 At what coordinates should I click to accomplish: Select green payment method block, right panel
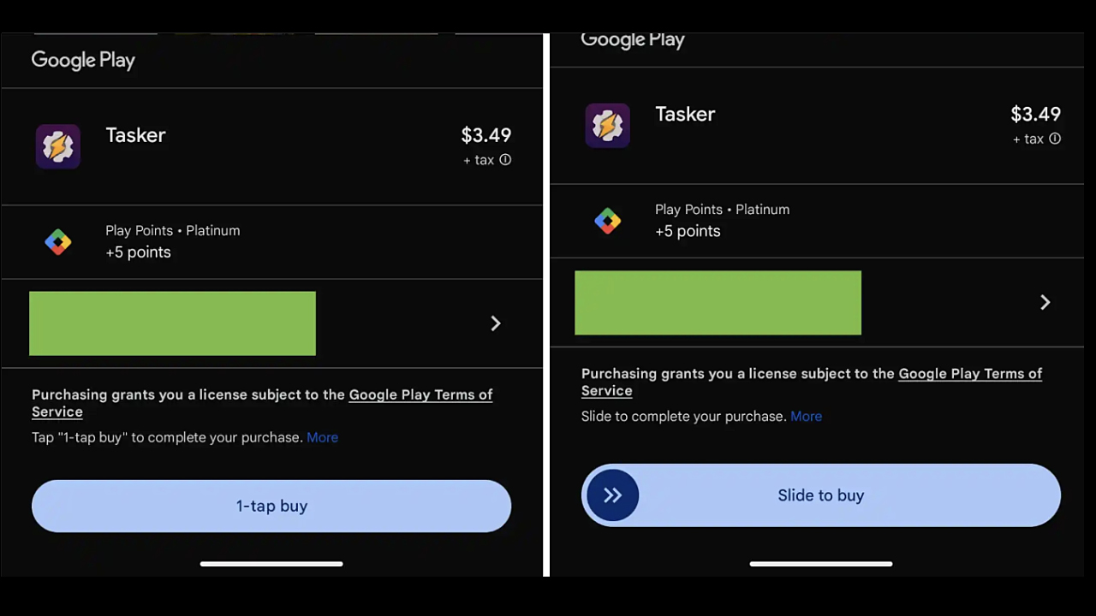pyautogui.click(x=718, y=303)
